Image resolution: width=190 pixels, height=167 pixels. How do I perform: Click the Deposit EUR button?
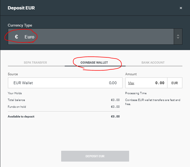(x=95, y=156)
